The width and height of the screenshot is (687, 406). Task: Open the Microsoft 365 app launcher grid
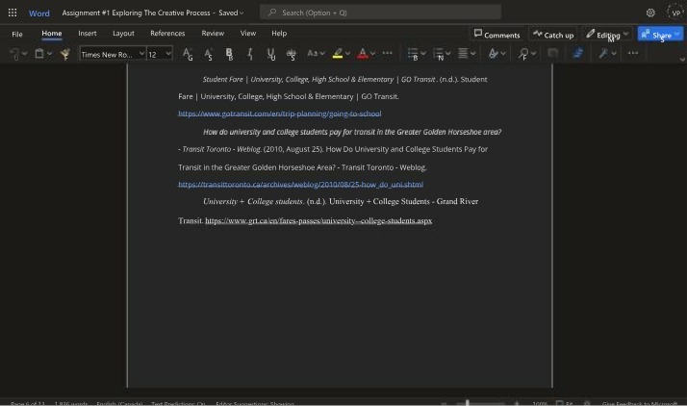(13, 13)
